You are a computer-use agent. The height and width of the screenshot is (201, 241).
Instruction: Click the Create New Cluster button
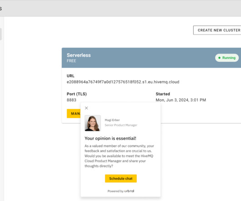pyautogui.click(x=217, y=30)
